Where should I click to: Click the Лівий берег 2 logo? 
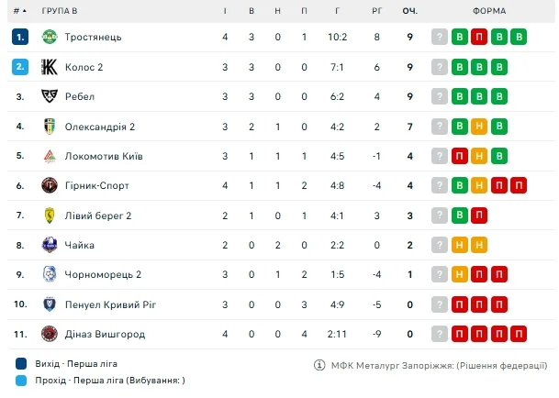(50, 216)
